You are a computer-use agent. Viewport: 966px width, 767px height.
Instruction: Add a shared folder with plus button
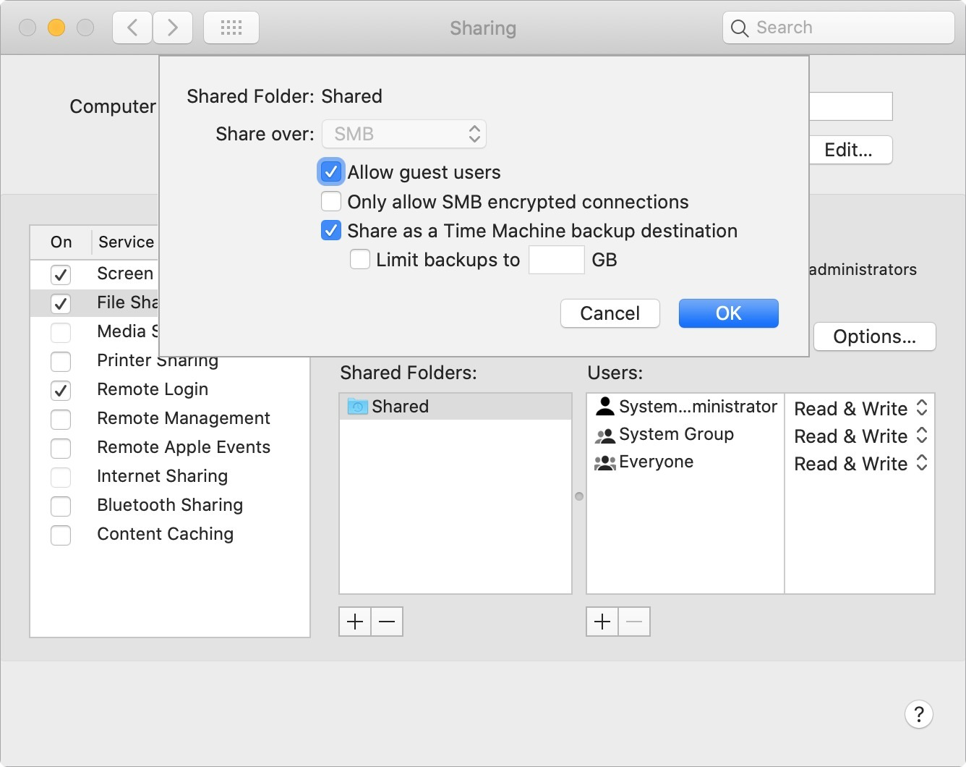355,622
